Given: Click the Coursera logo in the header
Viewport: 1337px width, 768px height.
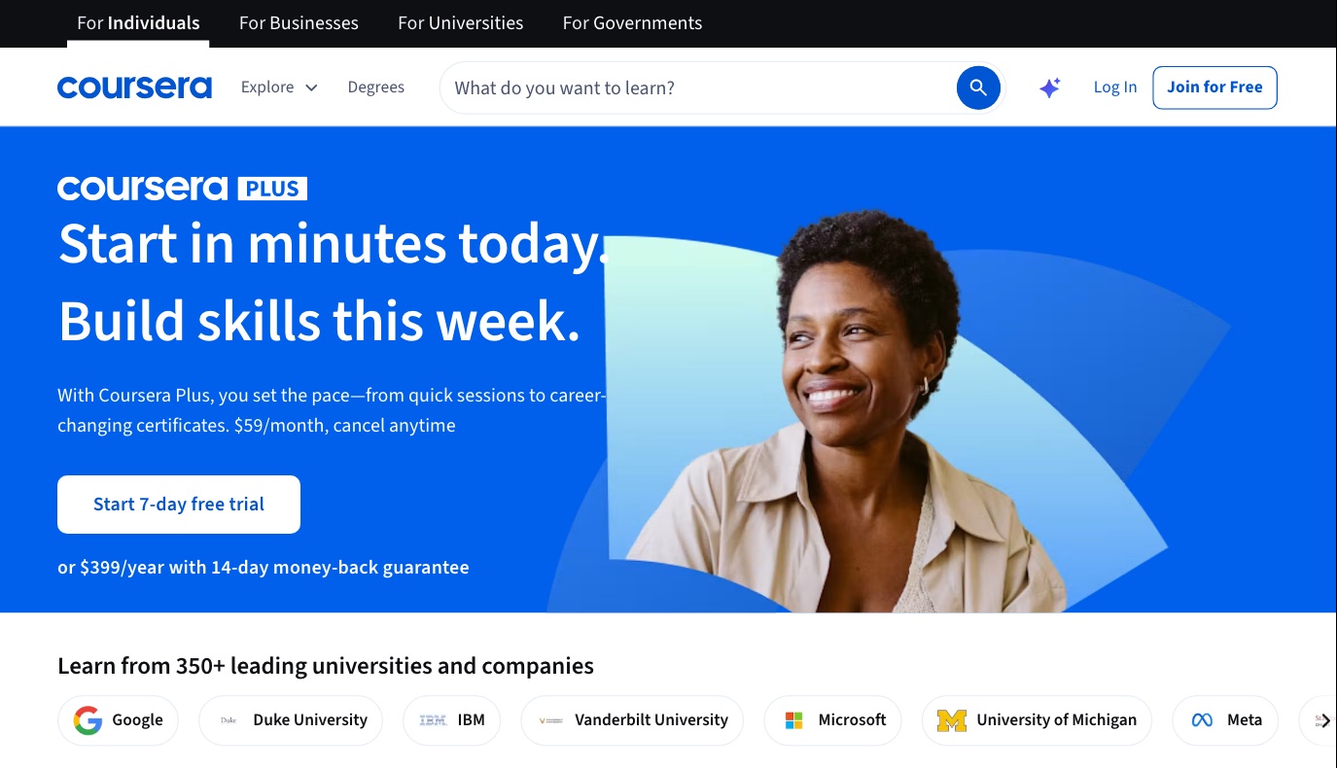Looking at the screenshot, I should (134, 87).
